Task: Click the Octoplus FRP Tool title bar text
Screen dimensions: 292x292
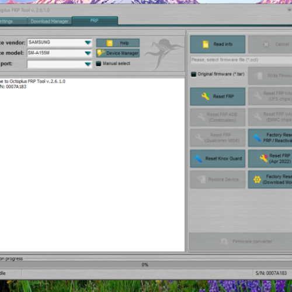Action: (x=25, y=10)
